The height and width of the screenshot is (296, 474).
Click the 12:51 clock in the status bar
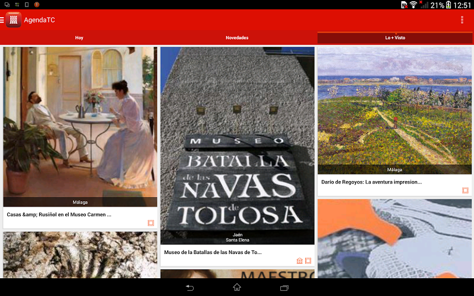point(462,5)
